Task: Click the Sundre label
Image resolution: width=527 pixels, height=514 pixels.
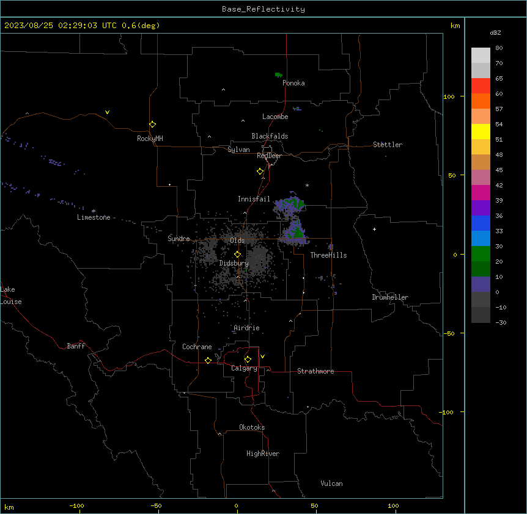Action: click(179, 239)
